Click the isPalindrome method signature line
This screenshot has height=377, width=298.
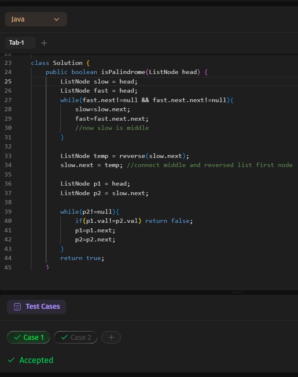point(127,72)
